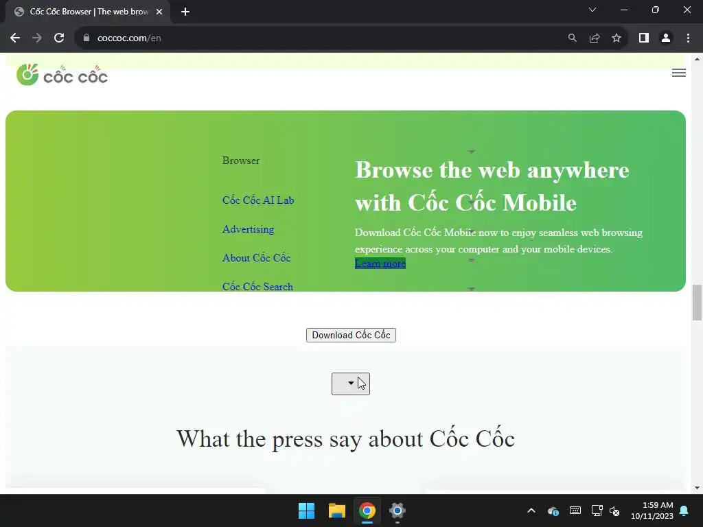Open the Windows Start menu
Image resolution: width=703 pixels, height=527 pixels.
[x=307, y=511]
